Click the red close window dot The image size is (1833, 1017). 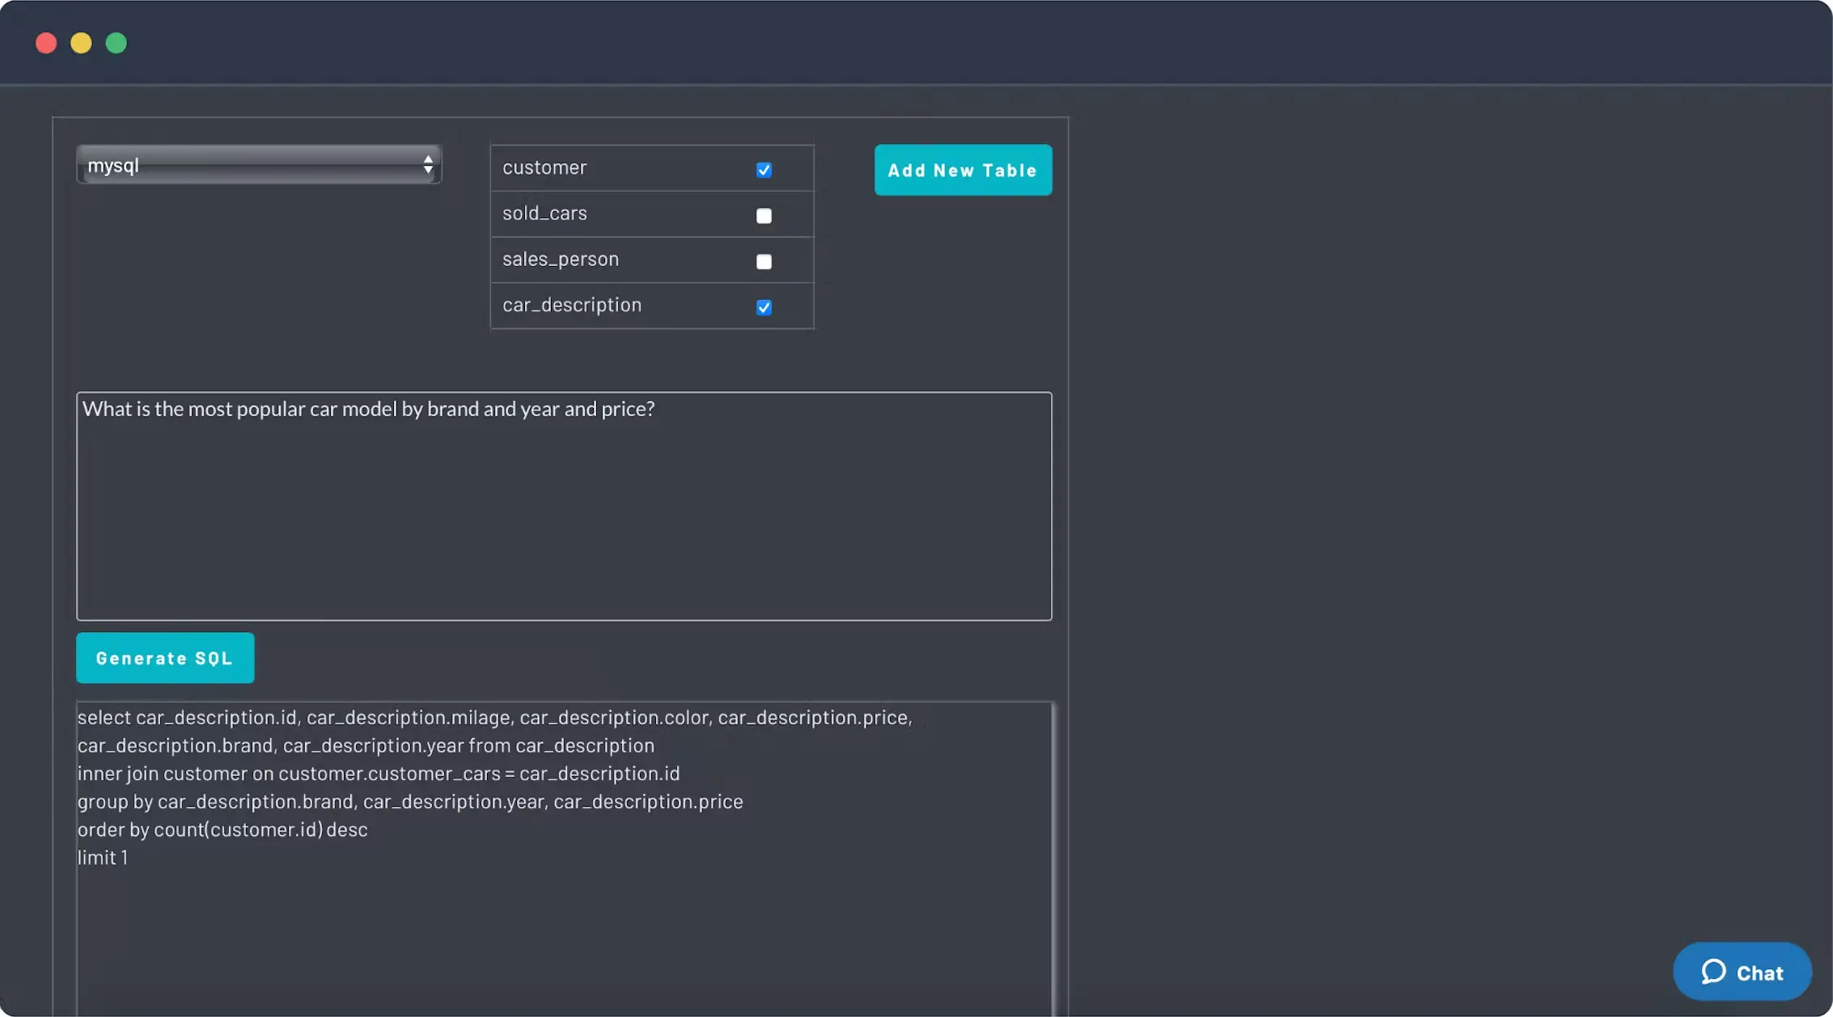(46, 43)
